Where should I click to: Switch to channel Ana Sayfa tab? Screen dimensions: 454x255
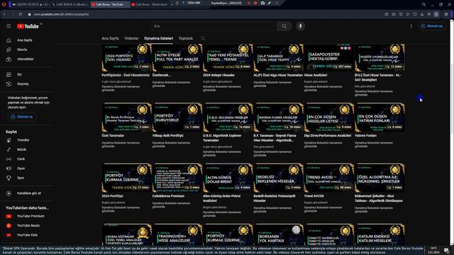tap(110, 38)
